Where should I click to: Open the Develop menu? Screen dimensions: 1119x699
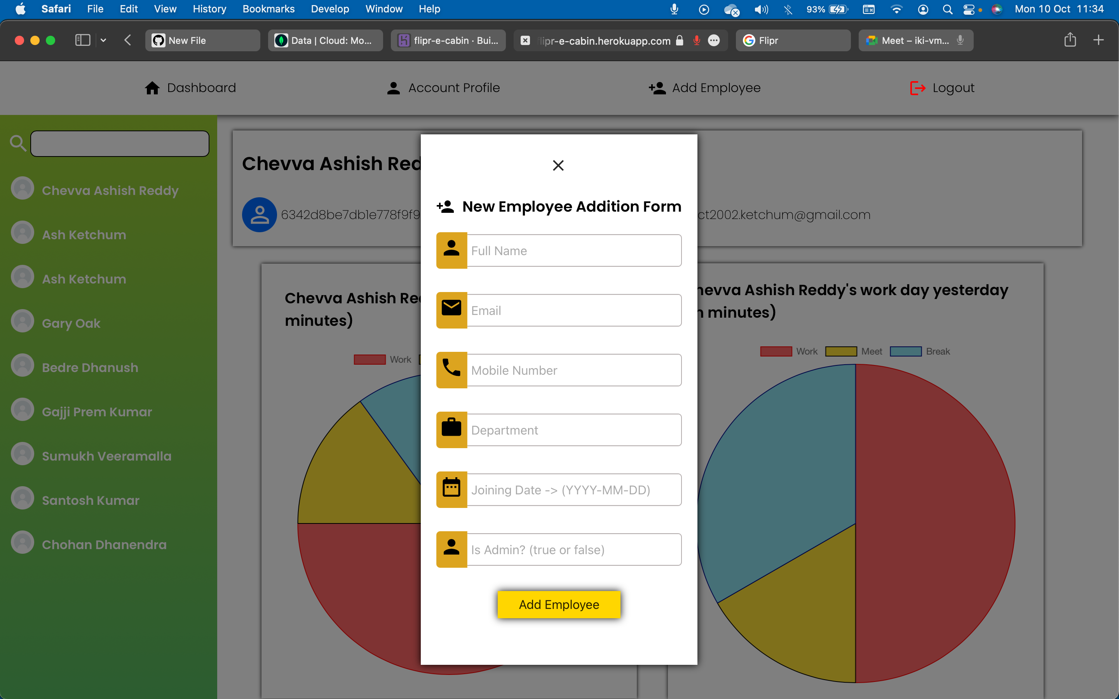330,9
